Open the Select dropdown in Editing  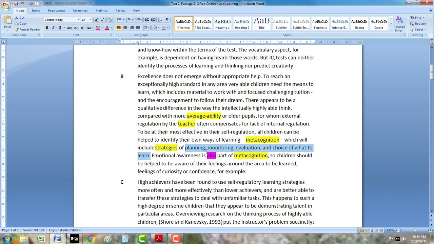(417, 29)
